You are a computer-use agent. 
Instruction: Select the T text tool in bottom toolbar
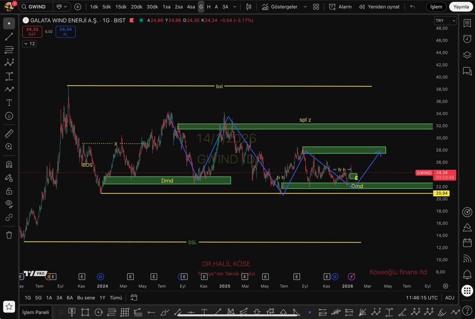(204, 312)
